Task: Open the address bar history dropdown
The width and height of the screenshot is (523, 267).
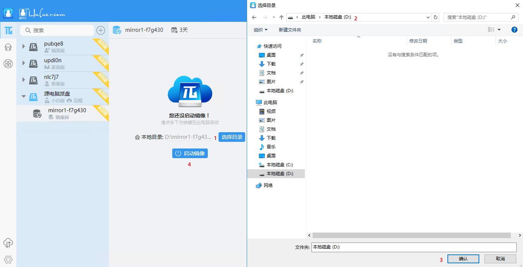Action: pyautogui.click(x=428, y=17)
